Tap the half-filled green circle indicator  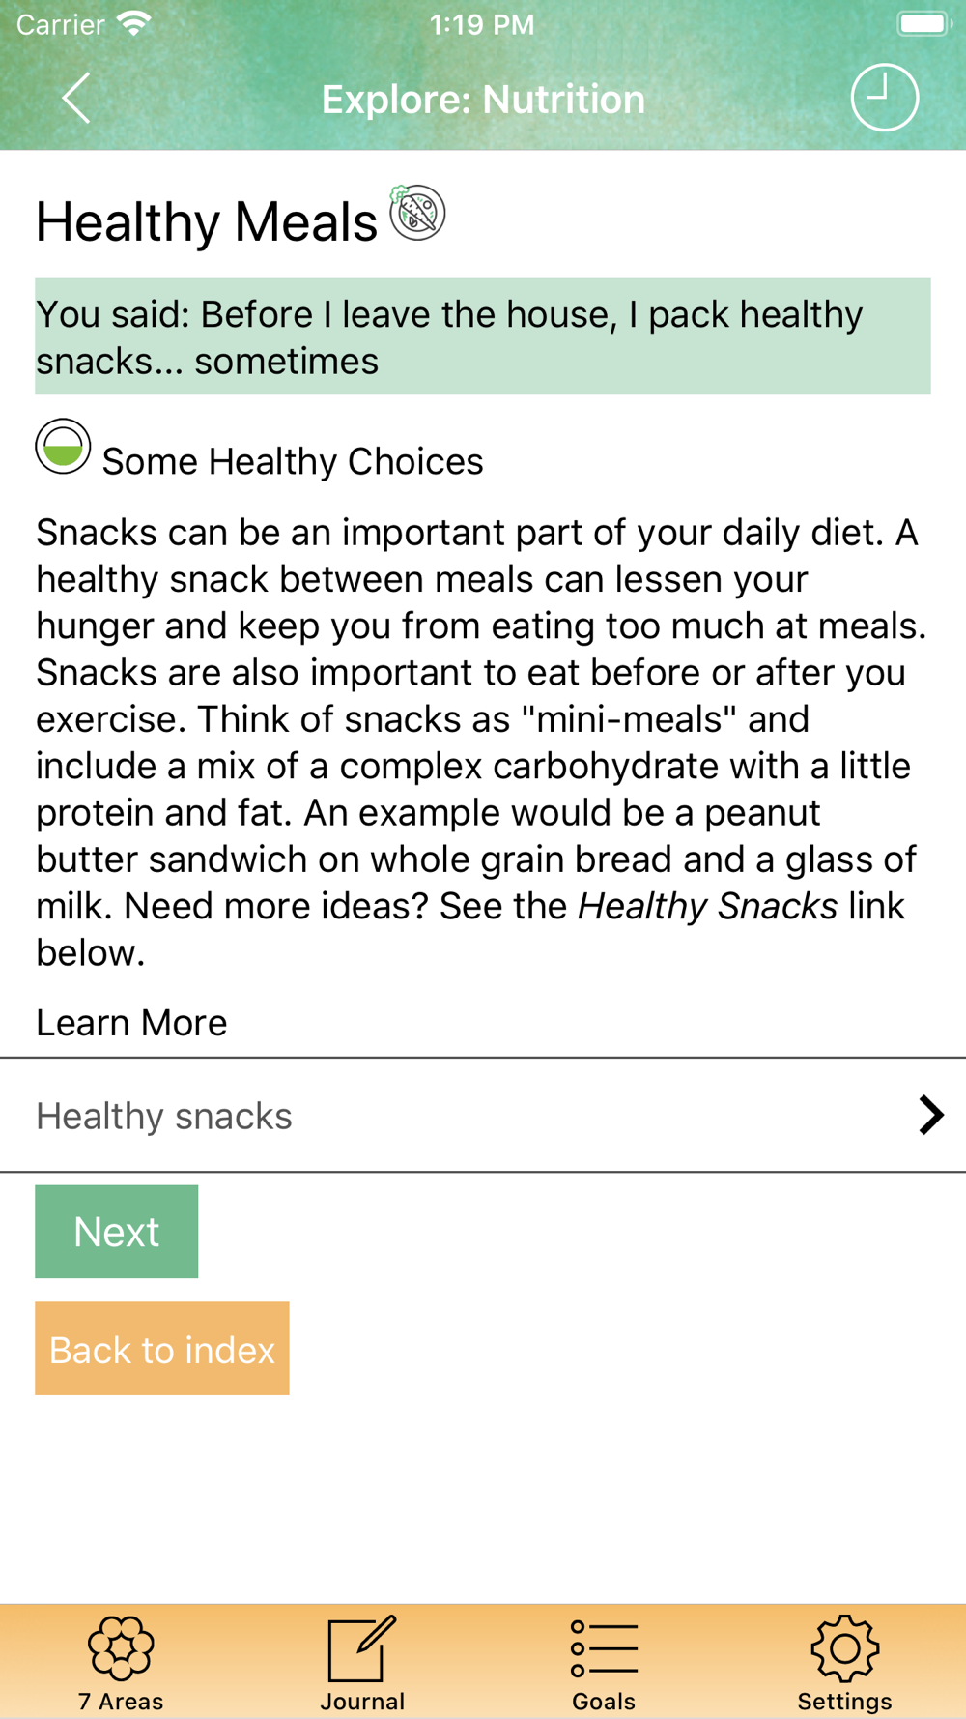click(63, 447)
